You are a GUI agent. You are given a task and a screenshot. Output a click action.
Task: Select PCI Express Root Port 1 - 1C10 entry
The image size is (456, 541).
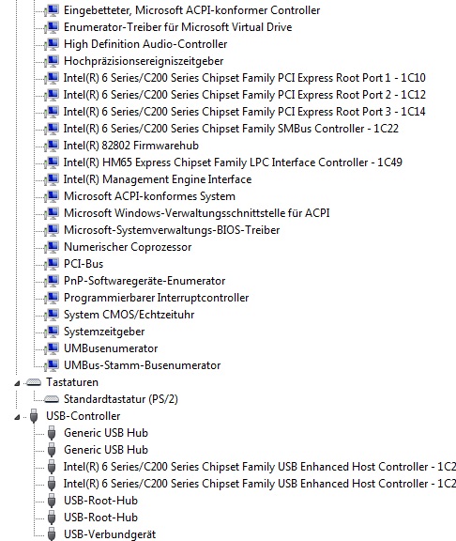pyautogui.click(x=245, y=78)
